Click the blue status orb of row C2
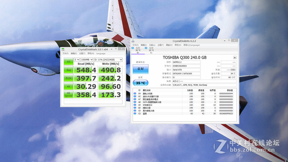The image size is (288, 162). tap(135, 114)
